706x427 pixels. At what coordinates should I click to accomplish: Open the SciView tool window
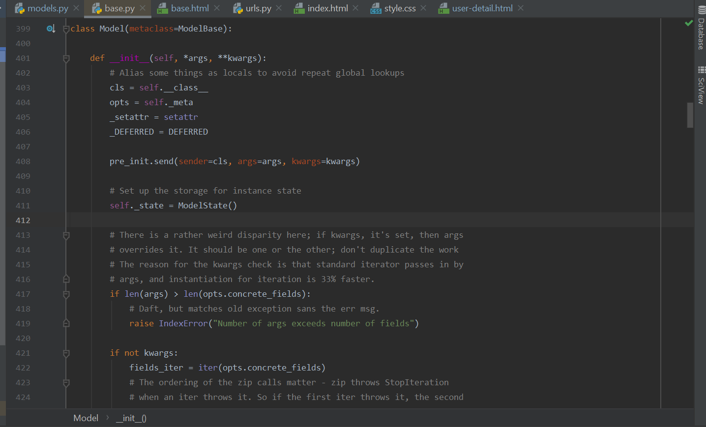click(701, 85)
